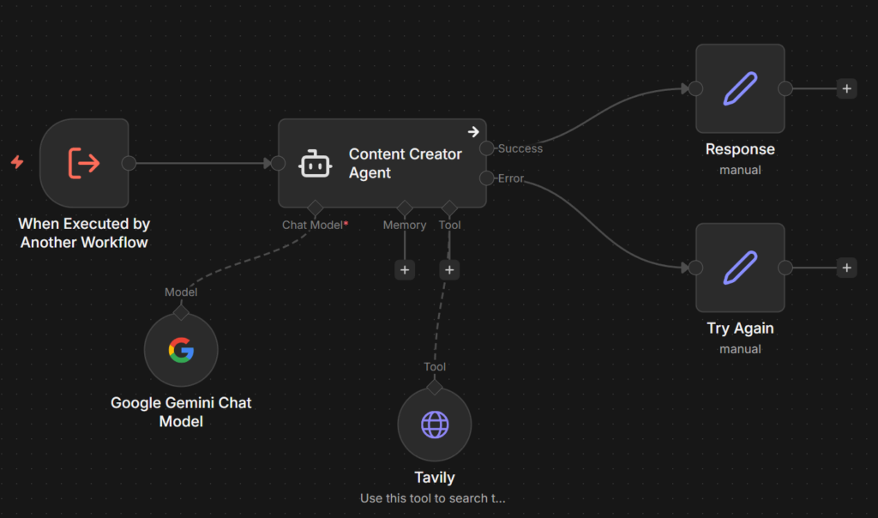Viewport: 878px width, 518px height.
Task: Select the Response node pencil icon
Action: tap(739, 88)
